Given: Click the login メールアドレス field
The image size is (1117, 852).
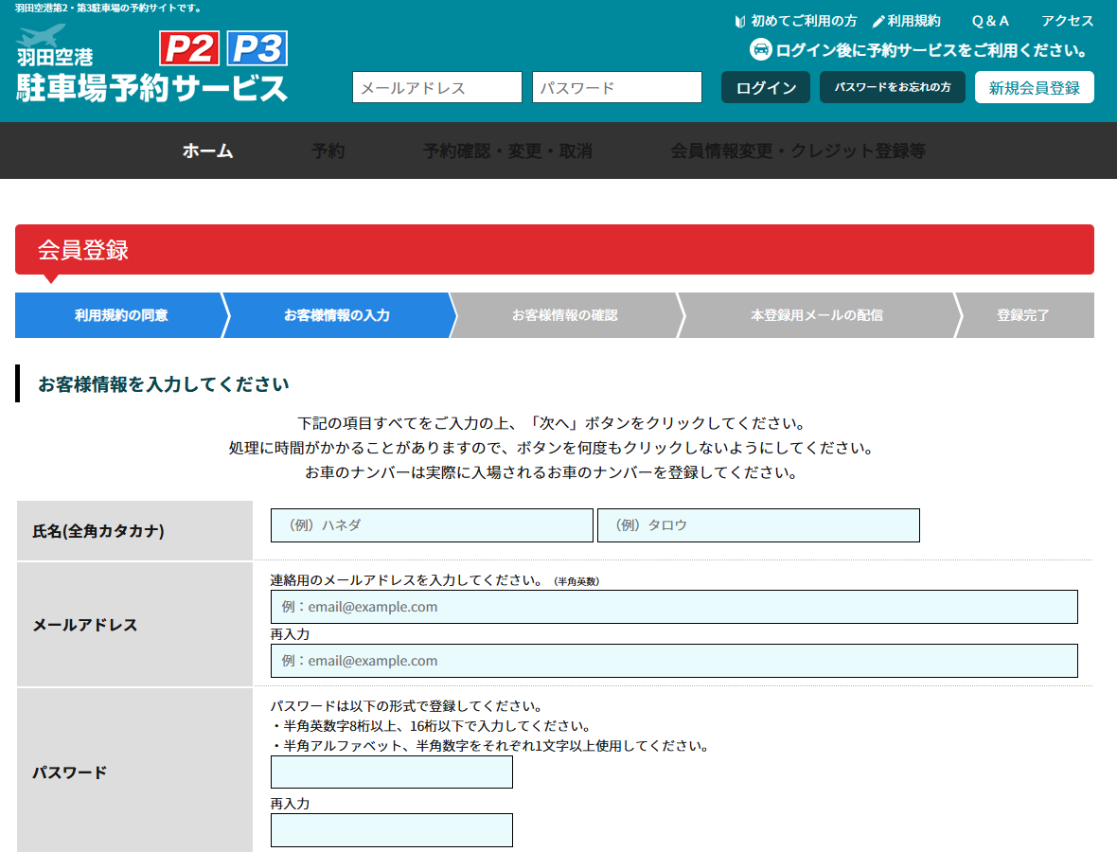Looking at the screenshot, I should click(436, 87).
